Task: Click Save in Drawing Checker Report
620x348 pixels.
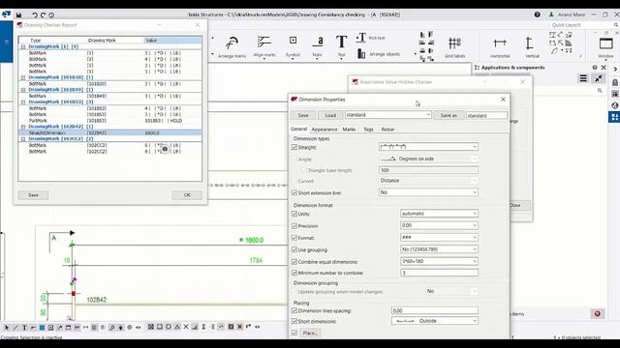Action: tap(33, 195)
